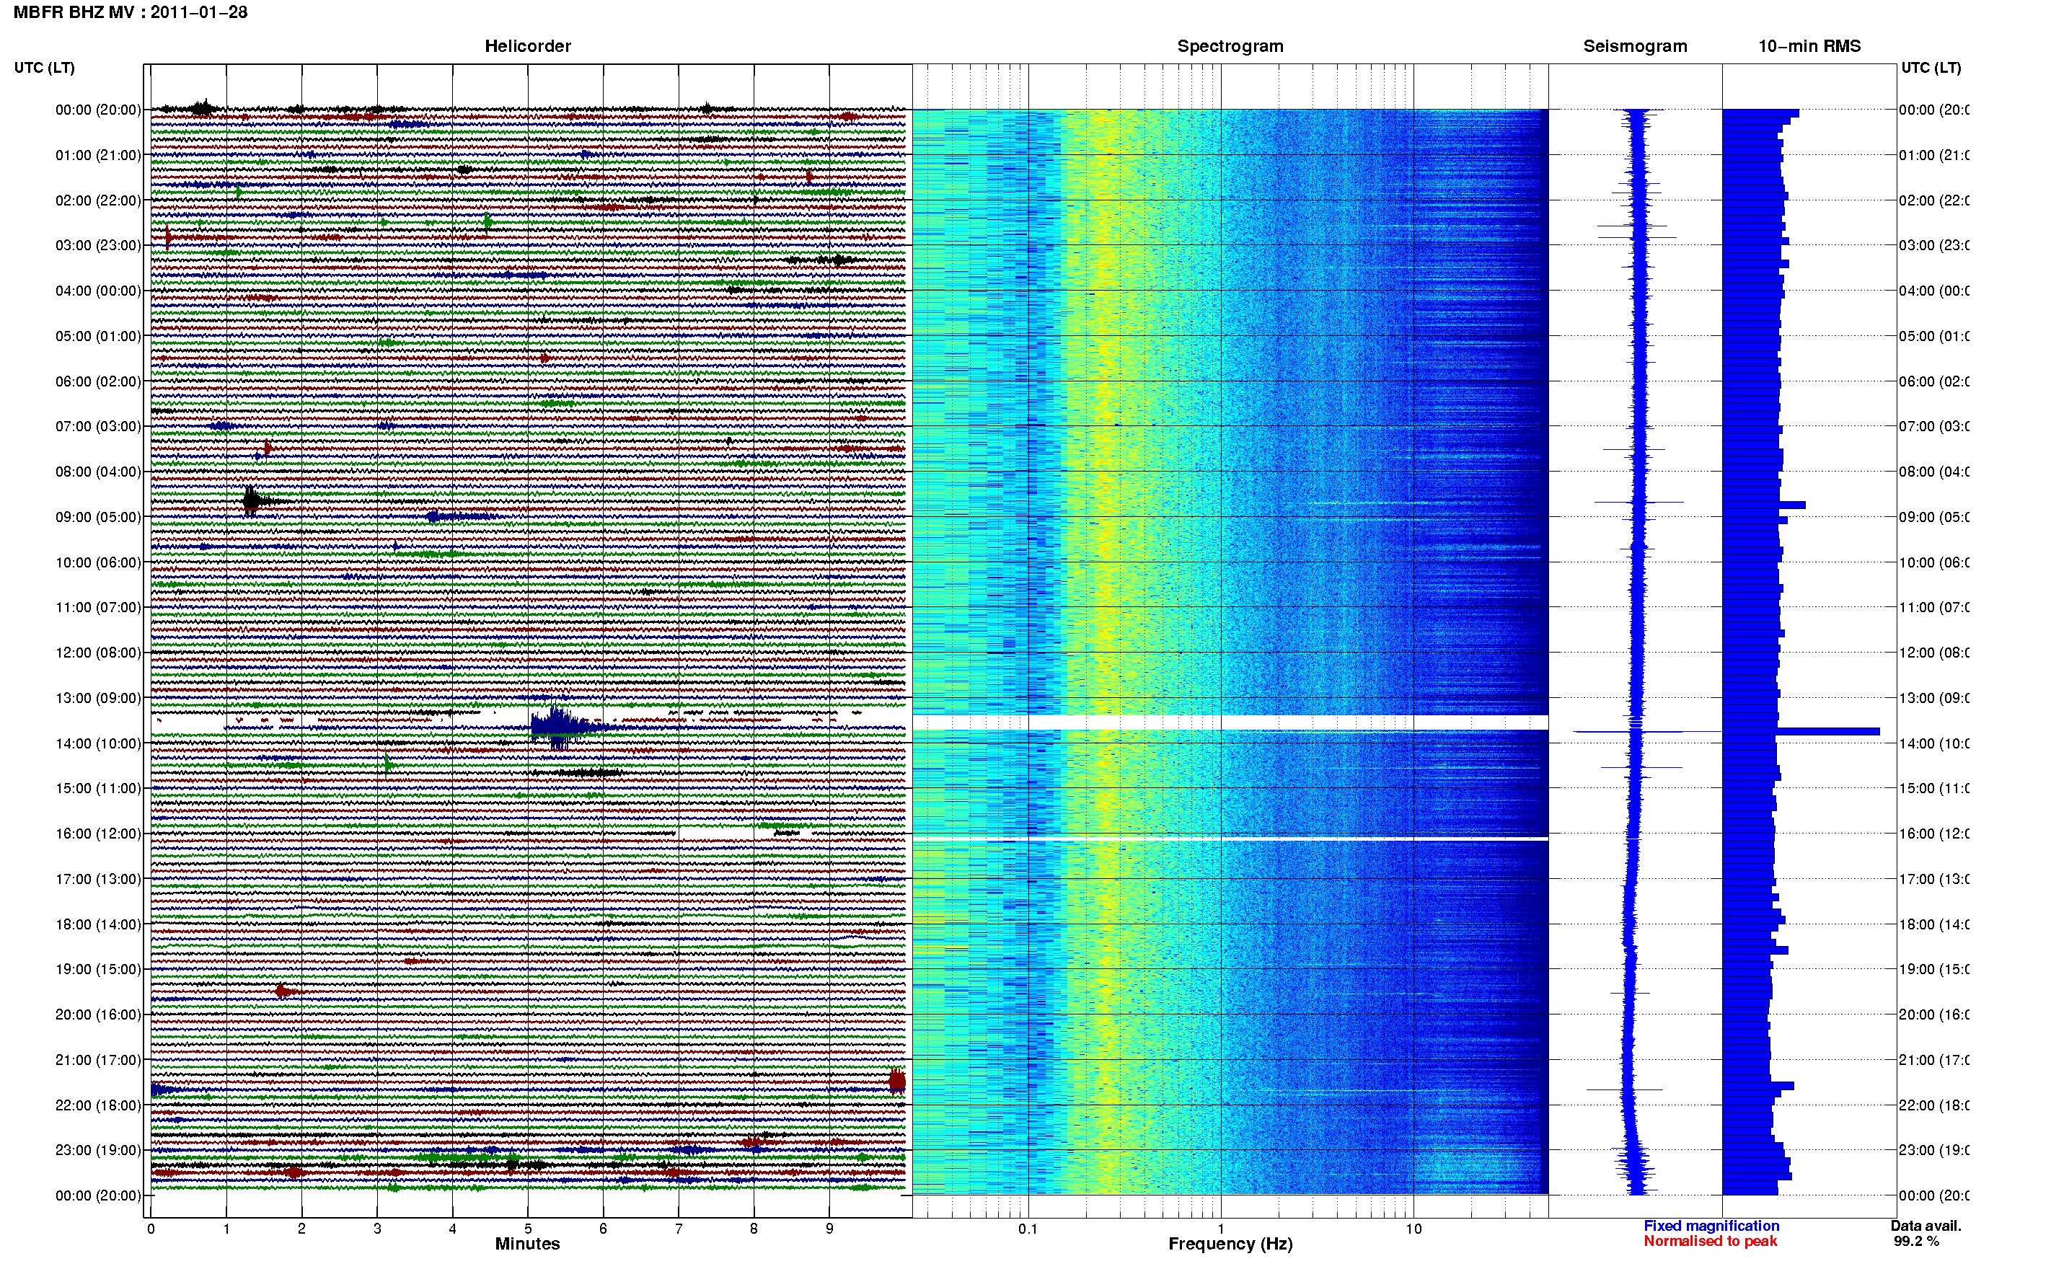Click the left 12:00 (08:00) time label
Screen dimensions: 2051x1282
[x=98, y=653]
